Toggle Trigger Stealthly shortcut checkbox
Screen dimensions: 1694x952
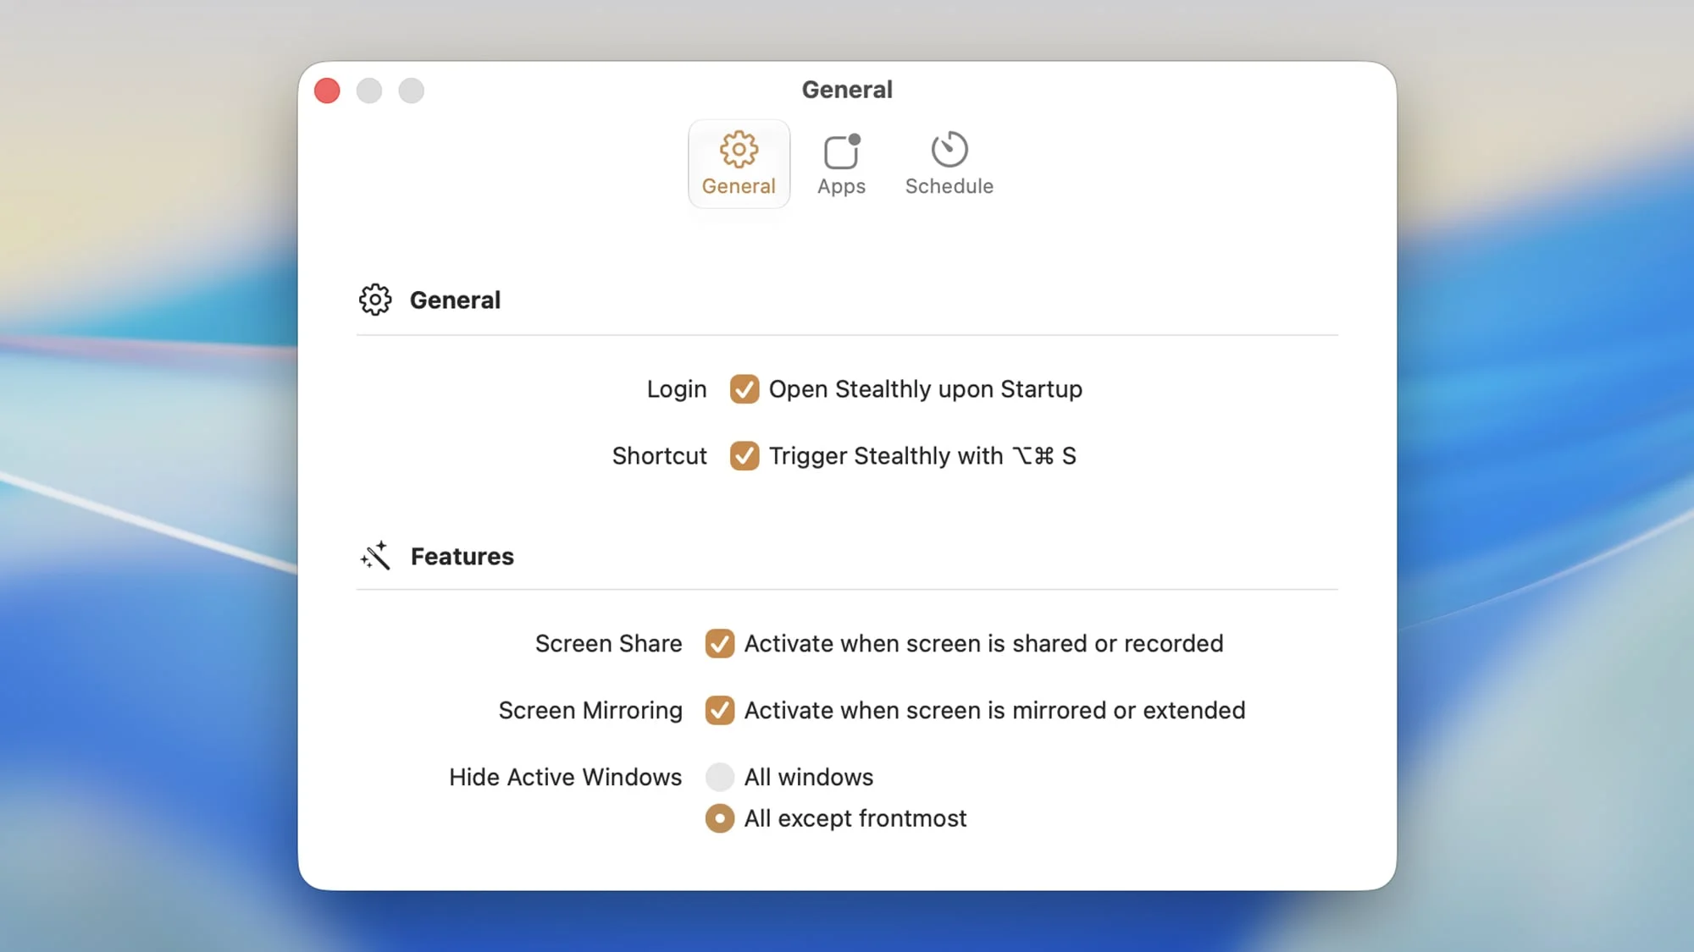tap(745, 456)
